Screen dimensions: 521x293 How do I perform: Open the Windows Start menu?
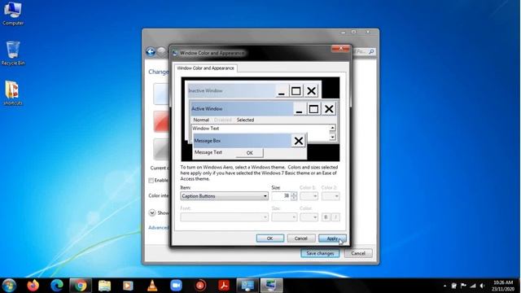point(9,286)
